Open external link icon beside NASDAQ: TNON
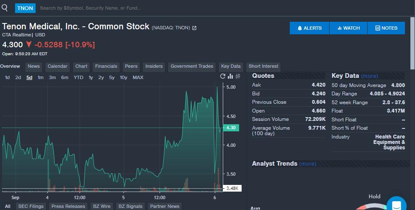Viewport: 415px width, 210px height. pos(194,28)
